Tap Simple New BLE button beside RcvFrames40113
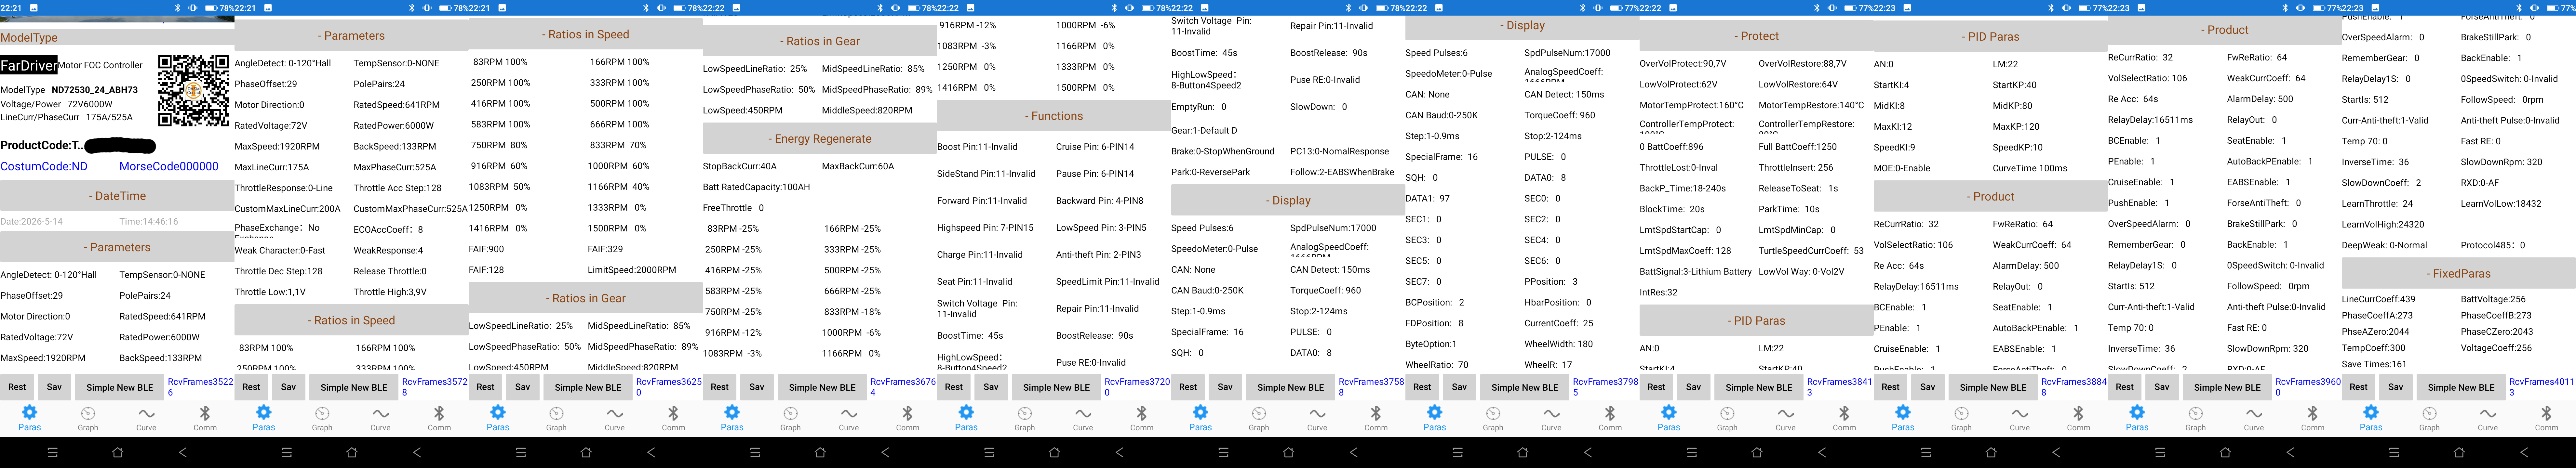 tap(2461, 387)
